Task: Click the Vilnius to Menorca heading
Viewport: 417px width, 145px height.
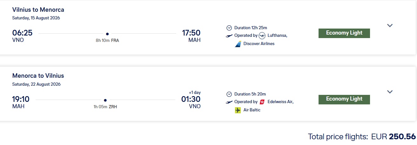Action: 38,10
